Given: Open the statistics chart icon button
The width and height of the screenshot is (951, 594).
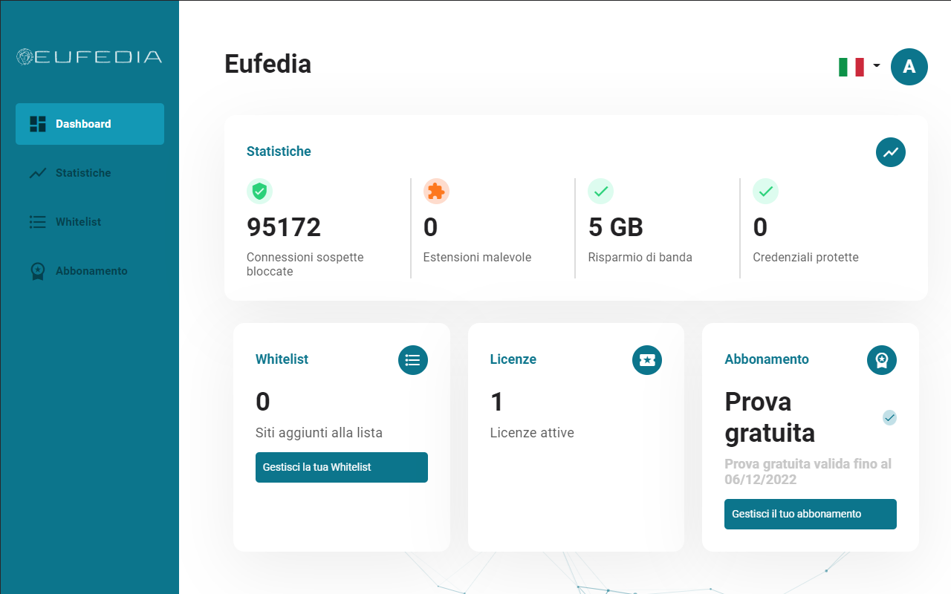Looking at the screenshot, I should 890,152.
